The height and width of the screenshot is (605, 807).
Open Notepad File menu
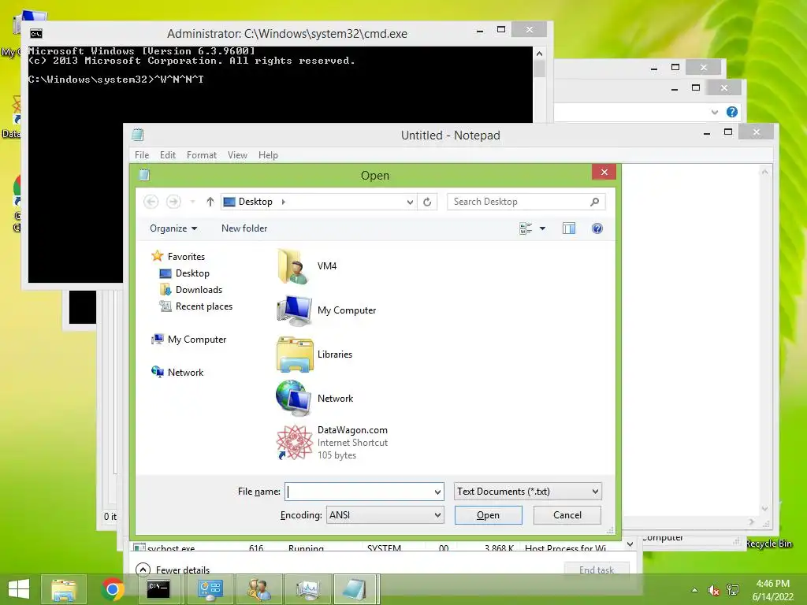(142, 155)
